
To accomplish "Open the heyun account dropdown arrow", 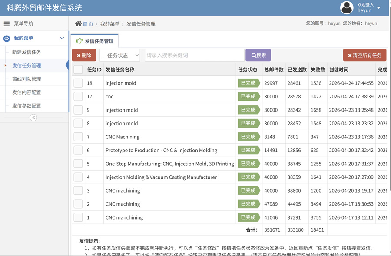I will 379,8.
